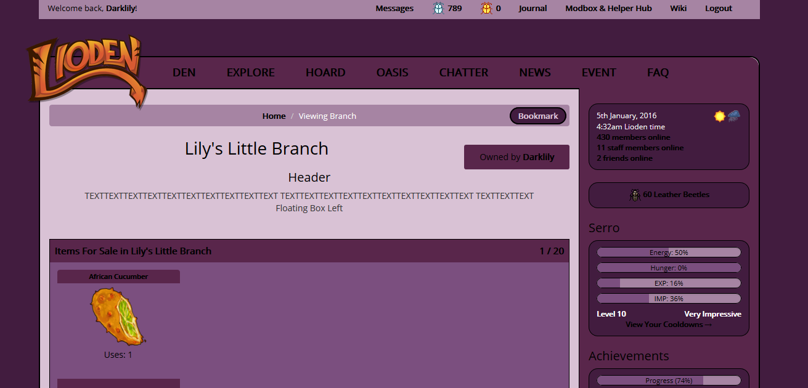Image resolution: width=808 pixels, height=388 pixels.
Task: Open the OASIS page
Action: coord(392,72)
